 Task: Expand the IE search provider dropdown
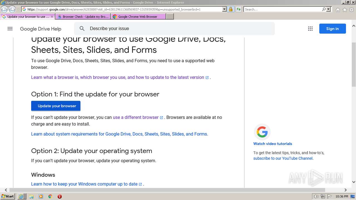tap(328, 9)
